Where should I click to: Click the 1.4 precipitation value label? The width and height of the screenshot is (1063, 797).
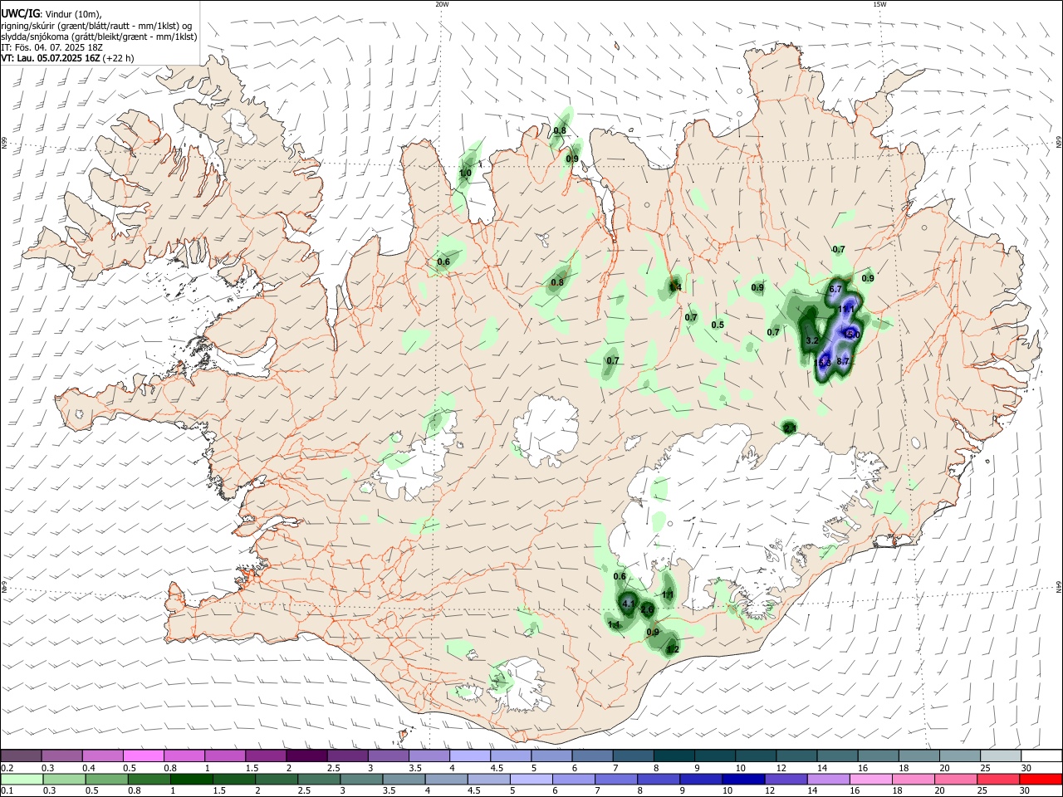click(x=675, y=287)
